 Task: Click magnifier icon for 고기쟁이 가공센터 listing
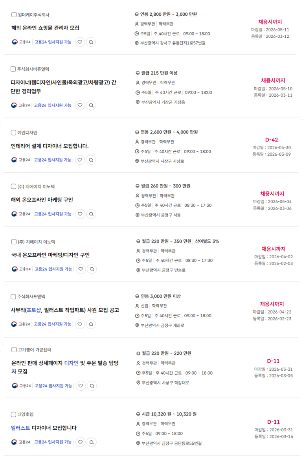pos(92,386)
